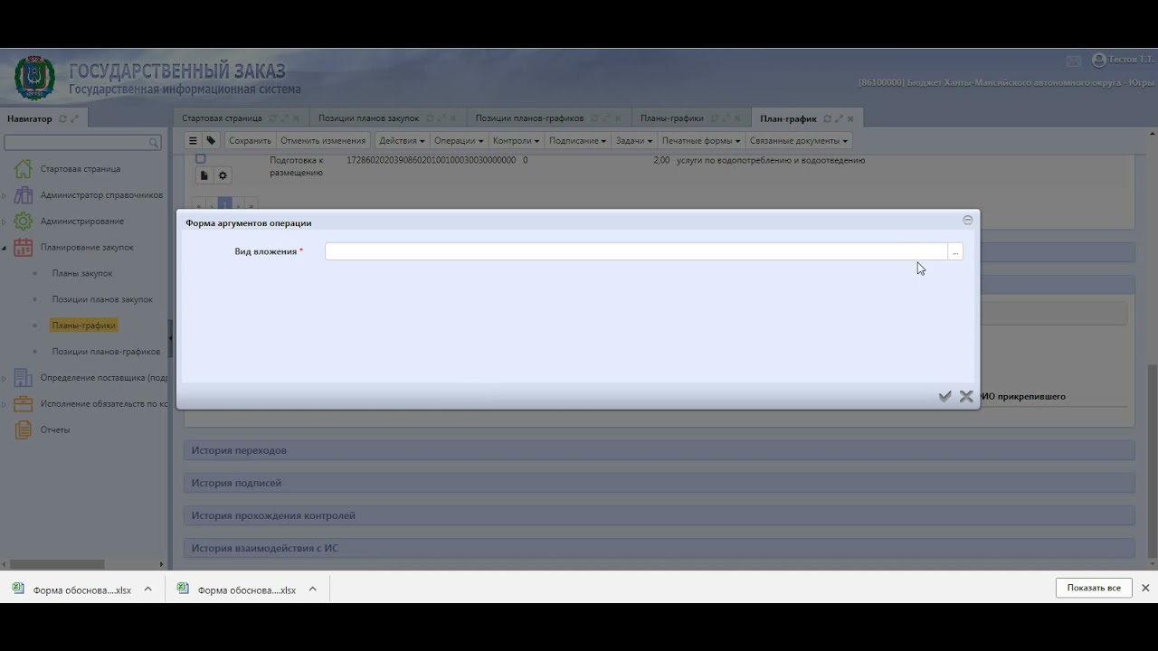Confirm dialog with the checkmark icon

click(x=944, y=396)
